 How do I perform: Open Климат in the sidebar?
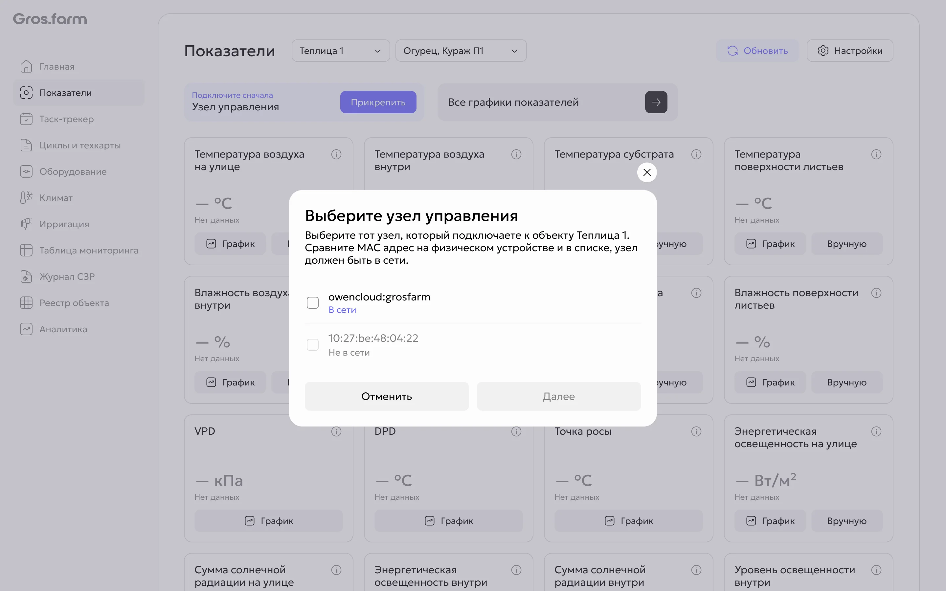[79, 197]
